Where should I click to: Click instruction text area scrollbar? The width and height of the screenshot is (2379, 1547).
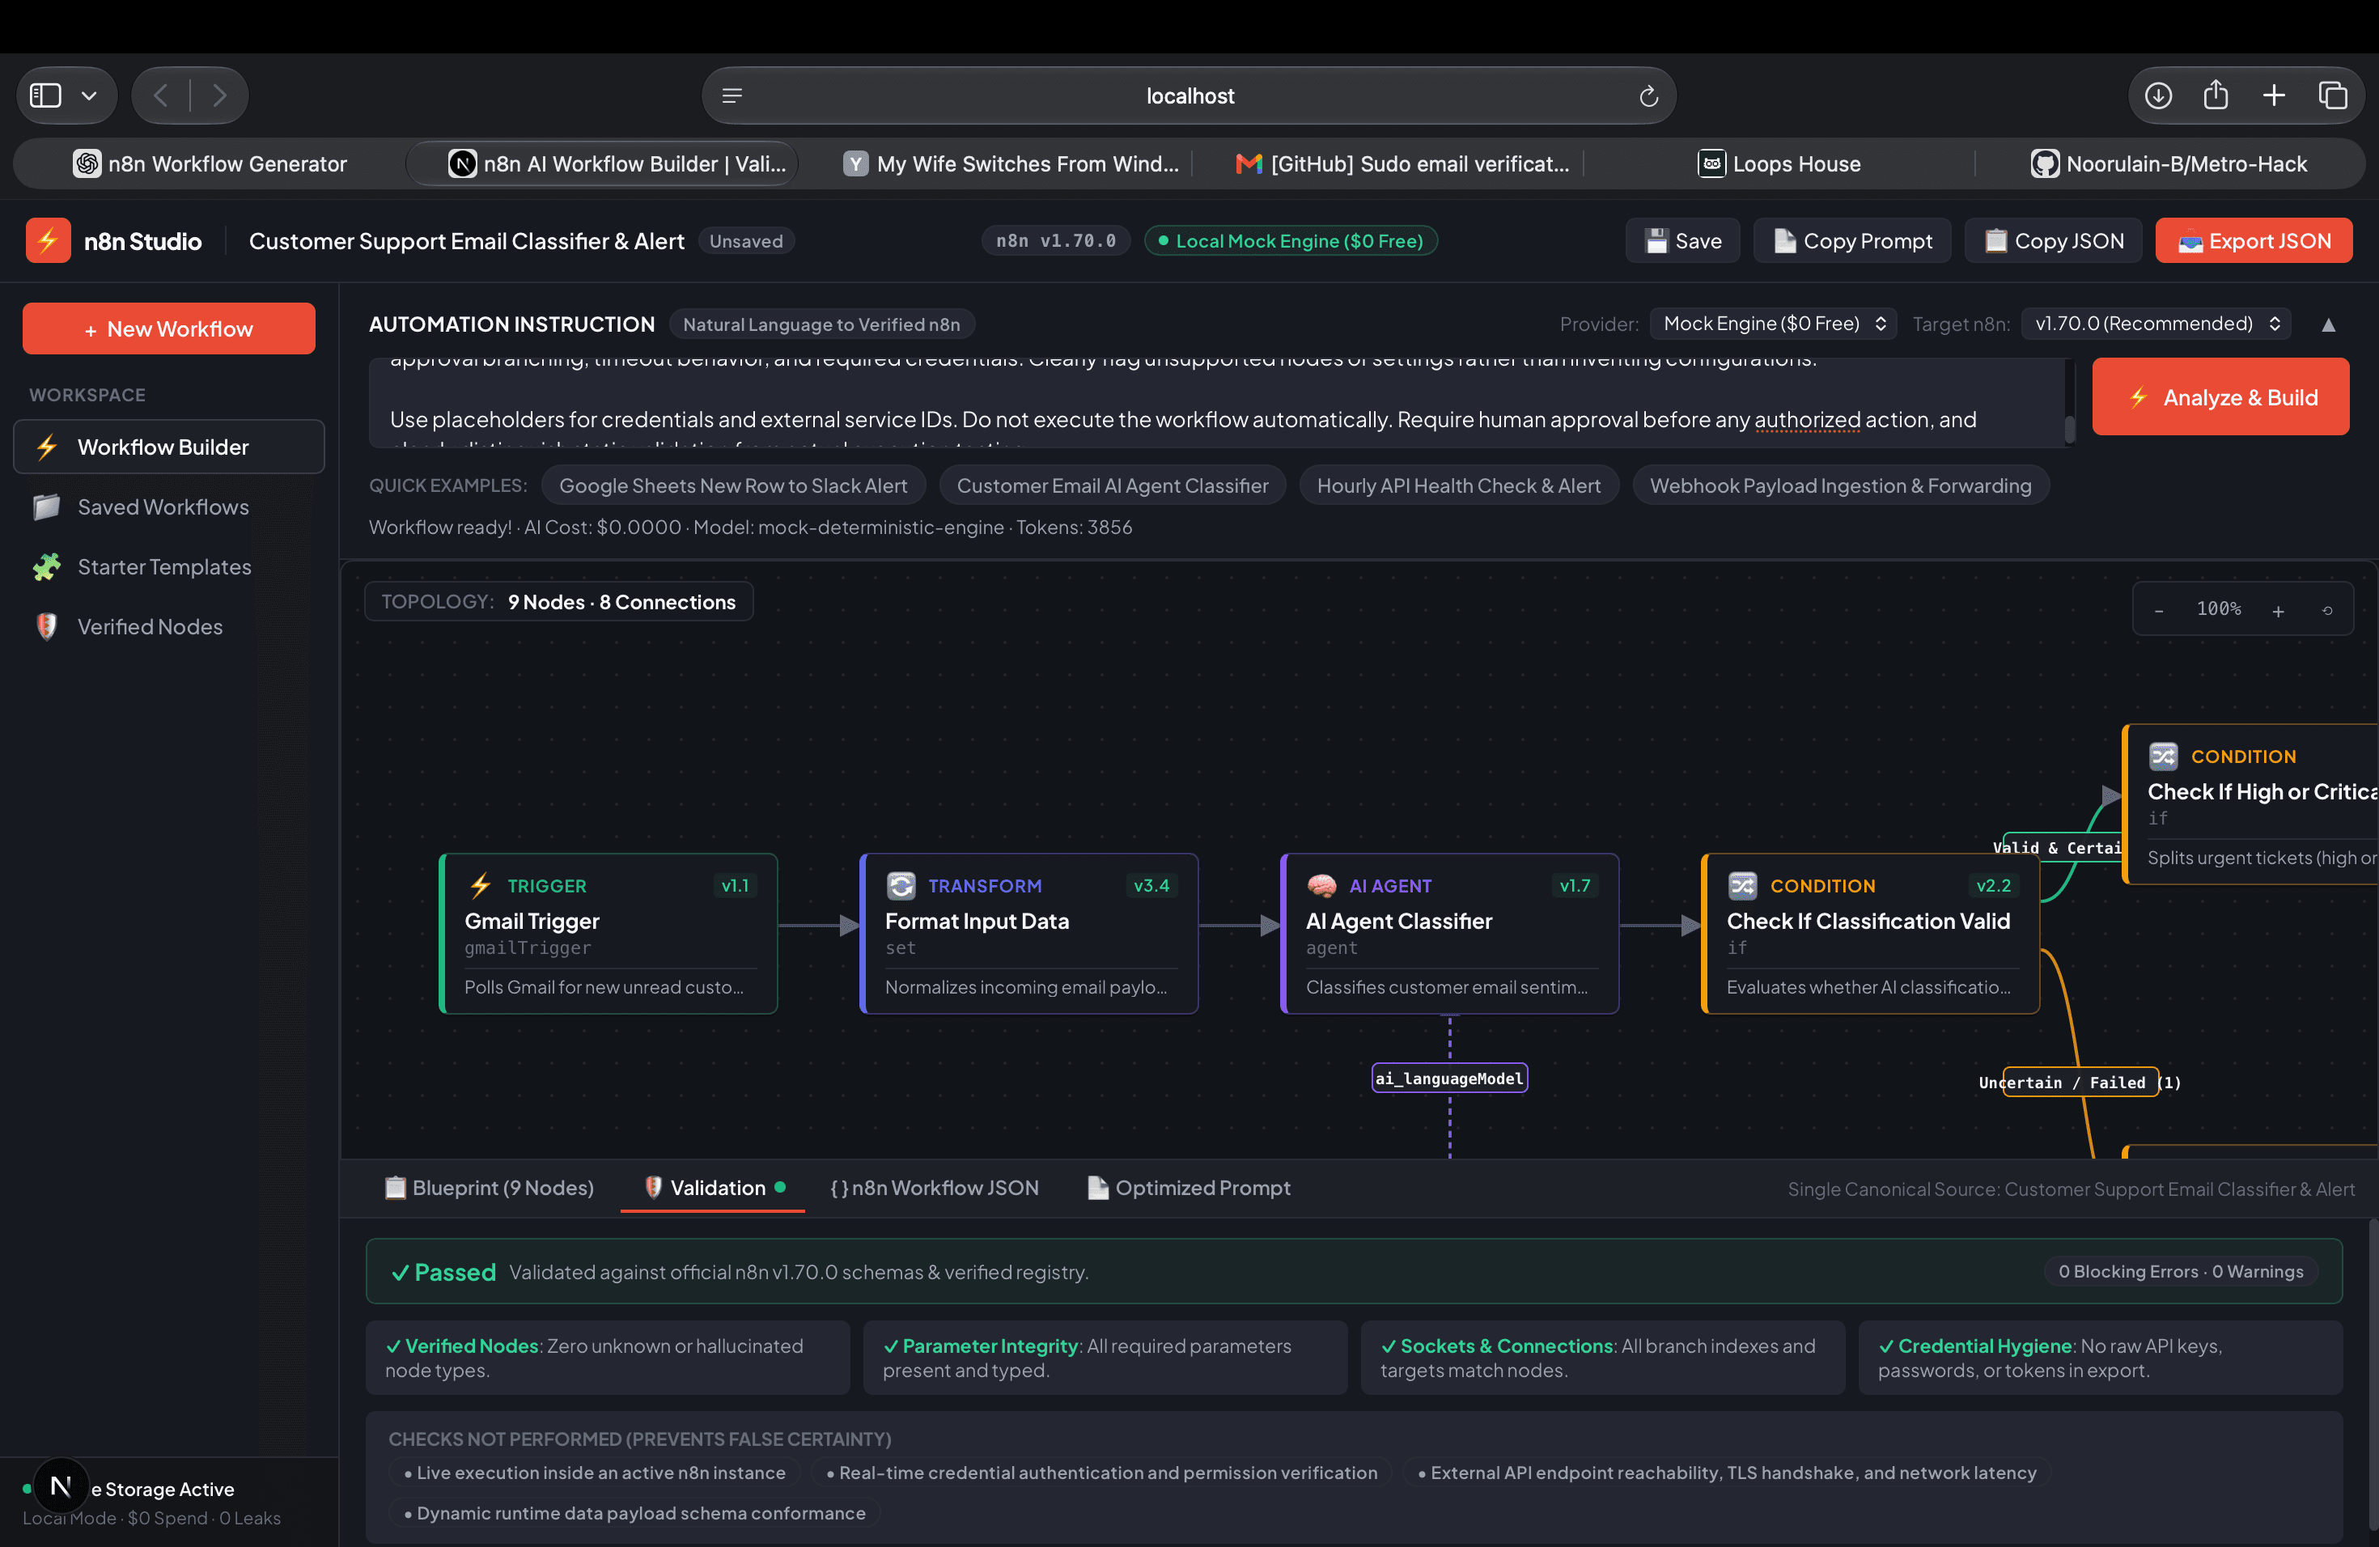tap(2070, 429)
